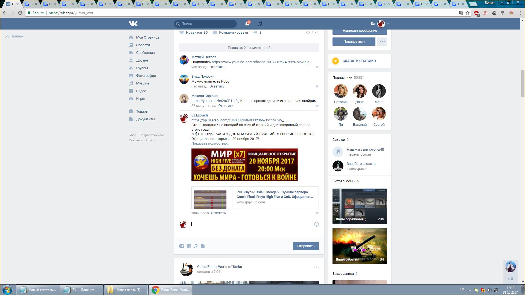The height and width of the screenshot is (295, 525).
Task: Open Новая папка (3) in taskbar
Action: tap(126, 290)
